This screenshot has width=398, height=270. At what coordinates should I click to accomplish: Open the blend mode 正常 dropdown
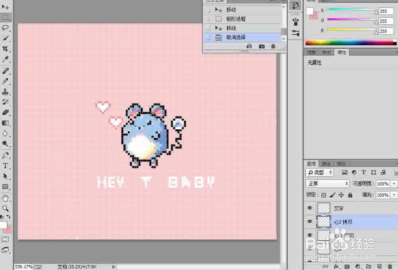point(327,184)
